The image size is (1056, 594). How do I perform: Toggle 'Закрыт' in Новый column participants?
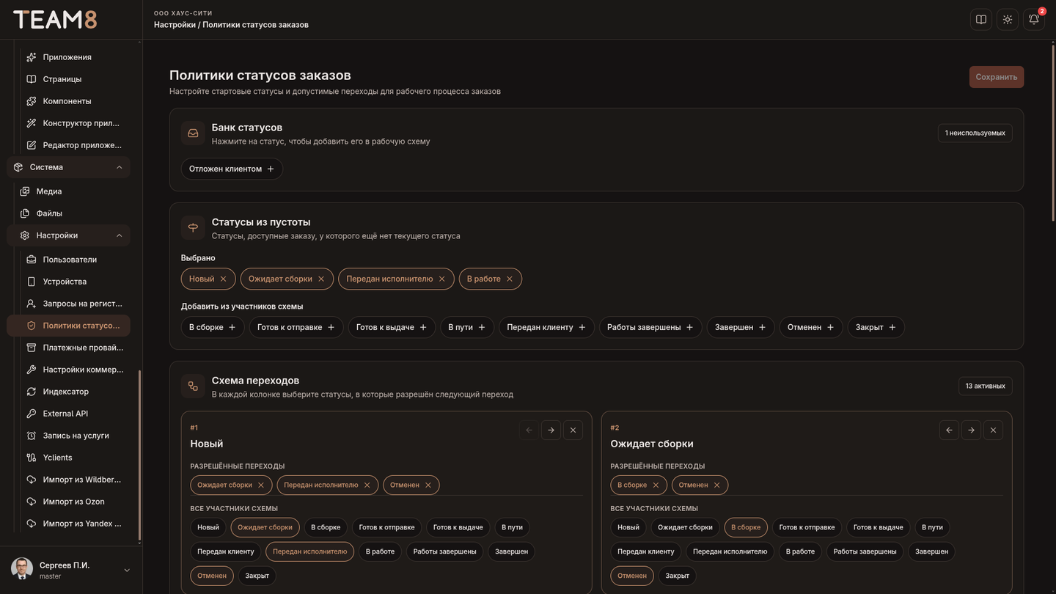click(x=257, y=576)
